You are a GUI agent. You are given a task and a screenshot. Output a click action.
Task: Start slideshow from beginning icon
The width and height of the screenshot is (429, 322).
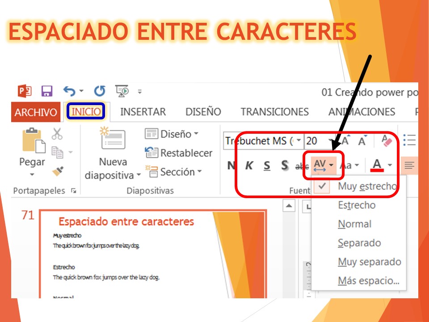[x=122, y=91]
